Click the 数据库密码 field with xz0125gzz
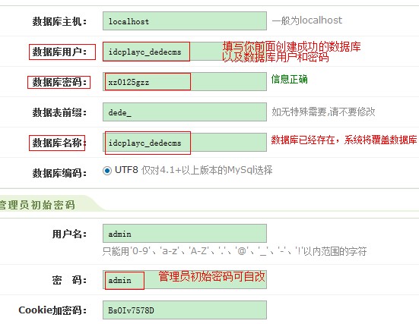 (185, 82)
